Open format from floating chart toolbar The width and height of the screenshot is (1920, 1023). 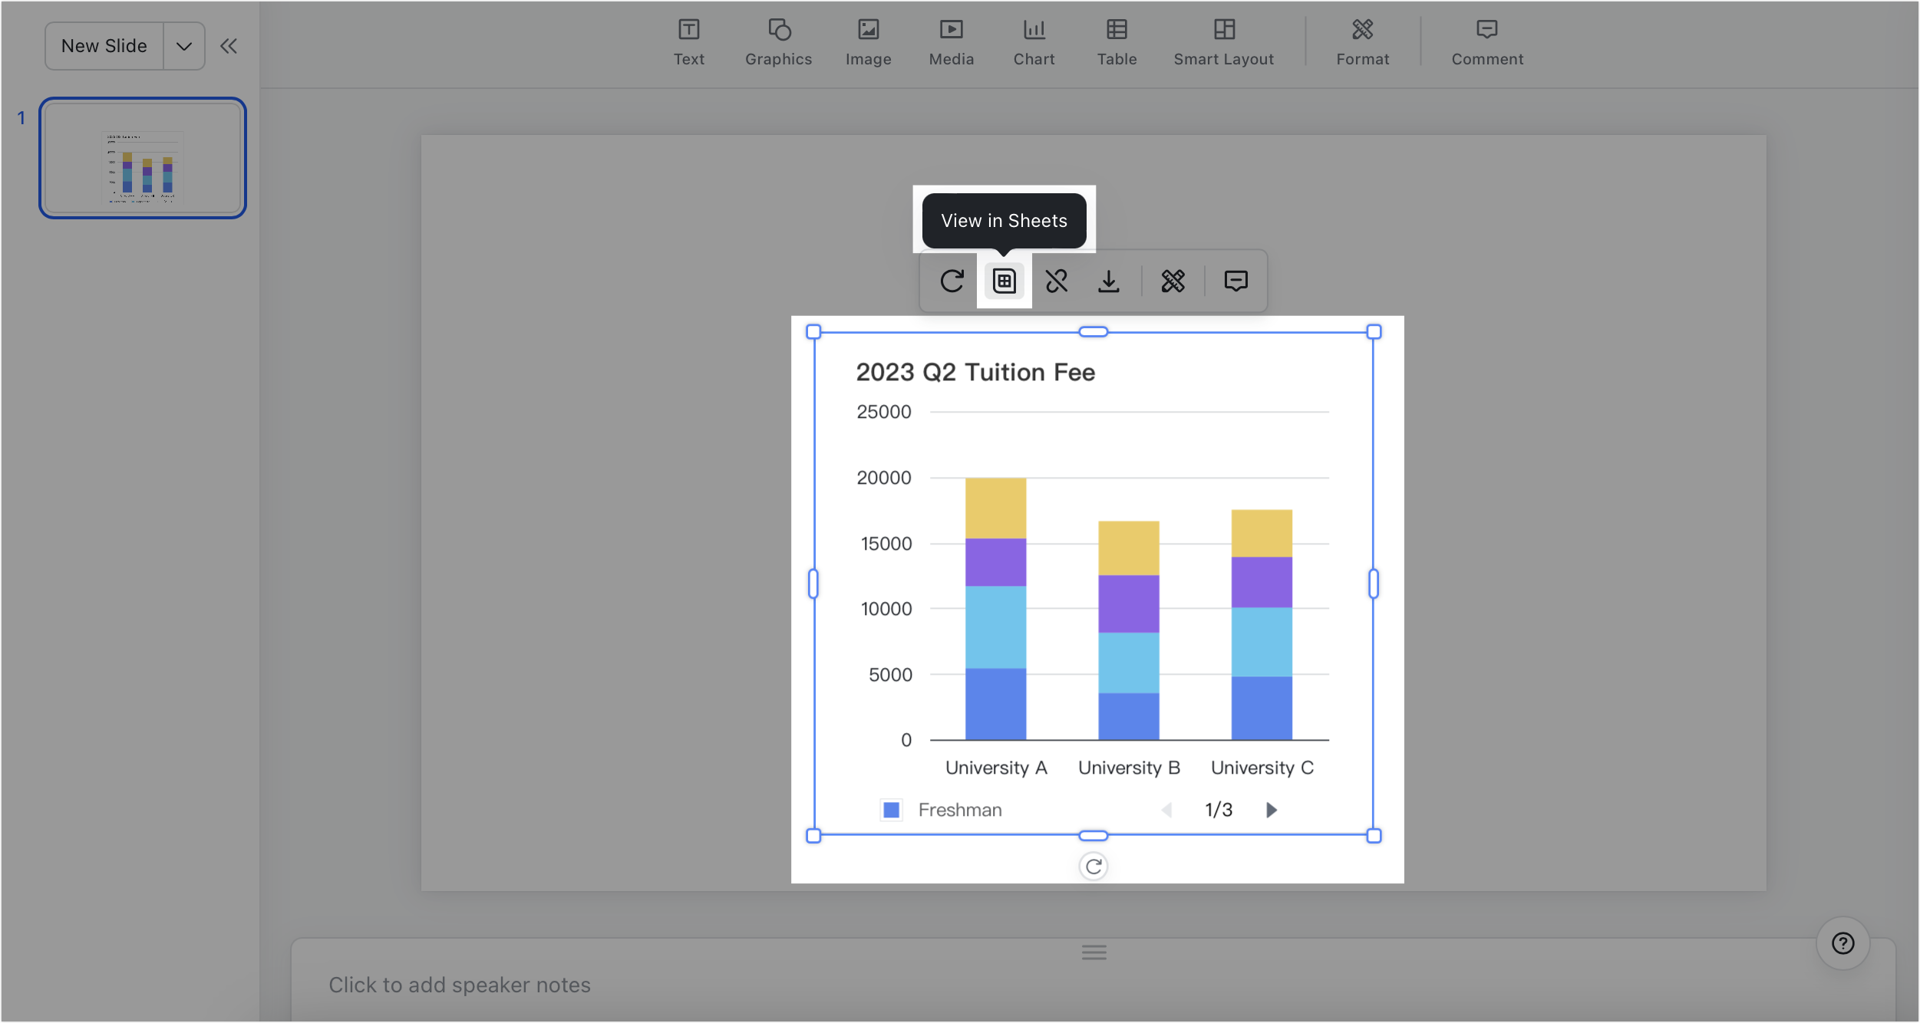(x=1173, y=281)
